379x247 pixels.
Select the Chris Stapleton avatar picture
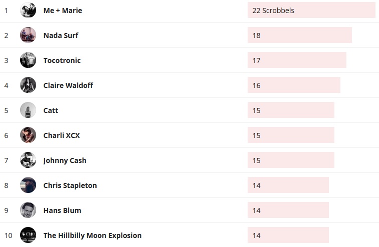click(28, 185)
